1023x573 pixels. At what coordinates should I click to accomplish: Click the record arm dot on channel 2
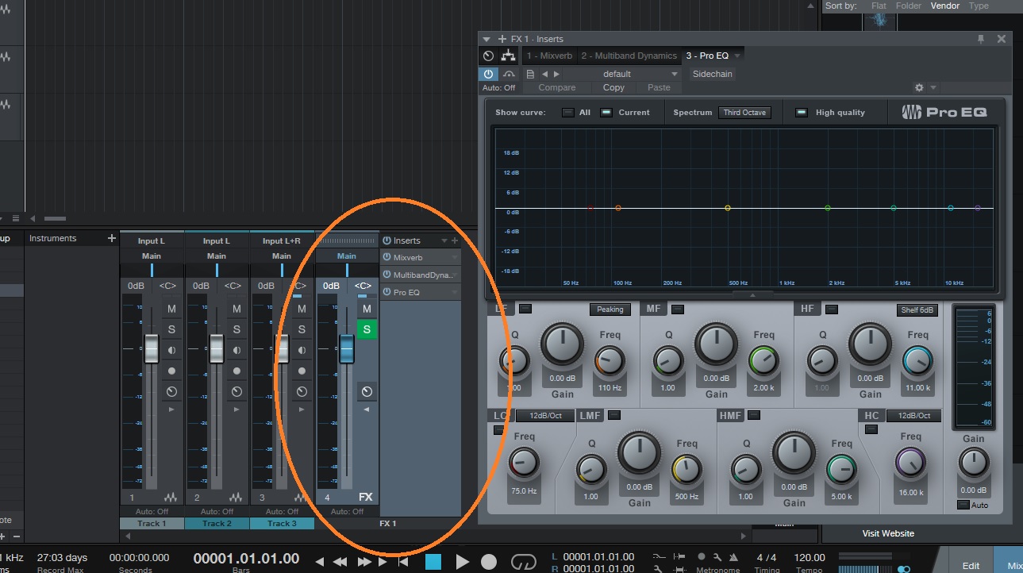pos(237,371)
